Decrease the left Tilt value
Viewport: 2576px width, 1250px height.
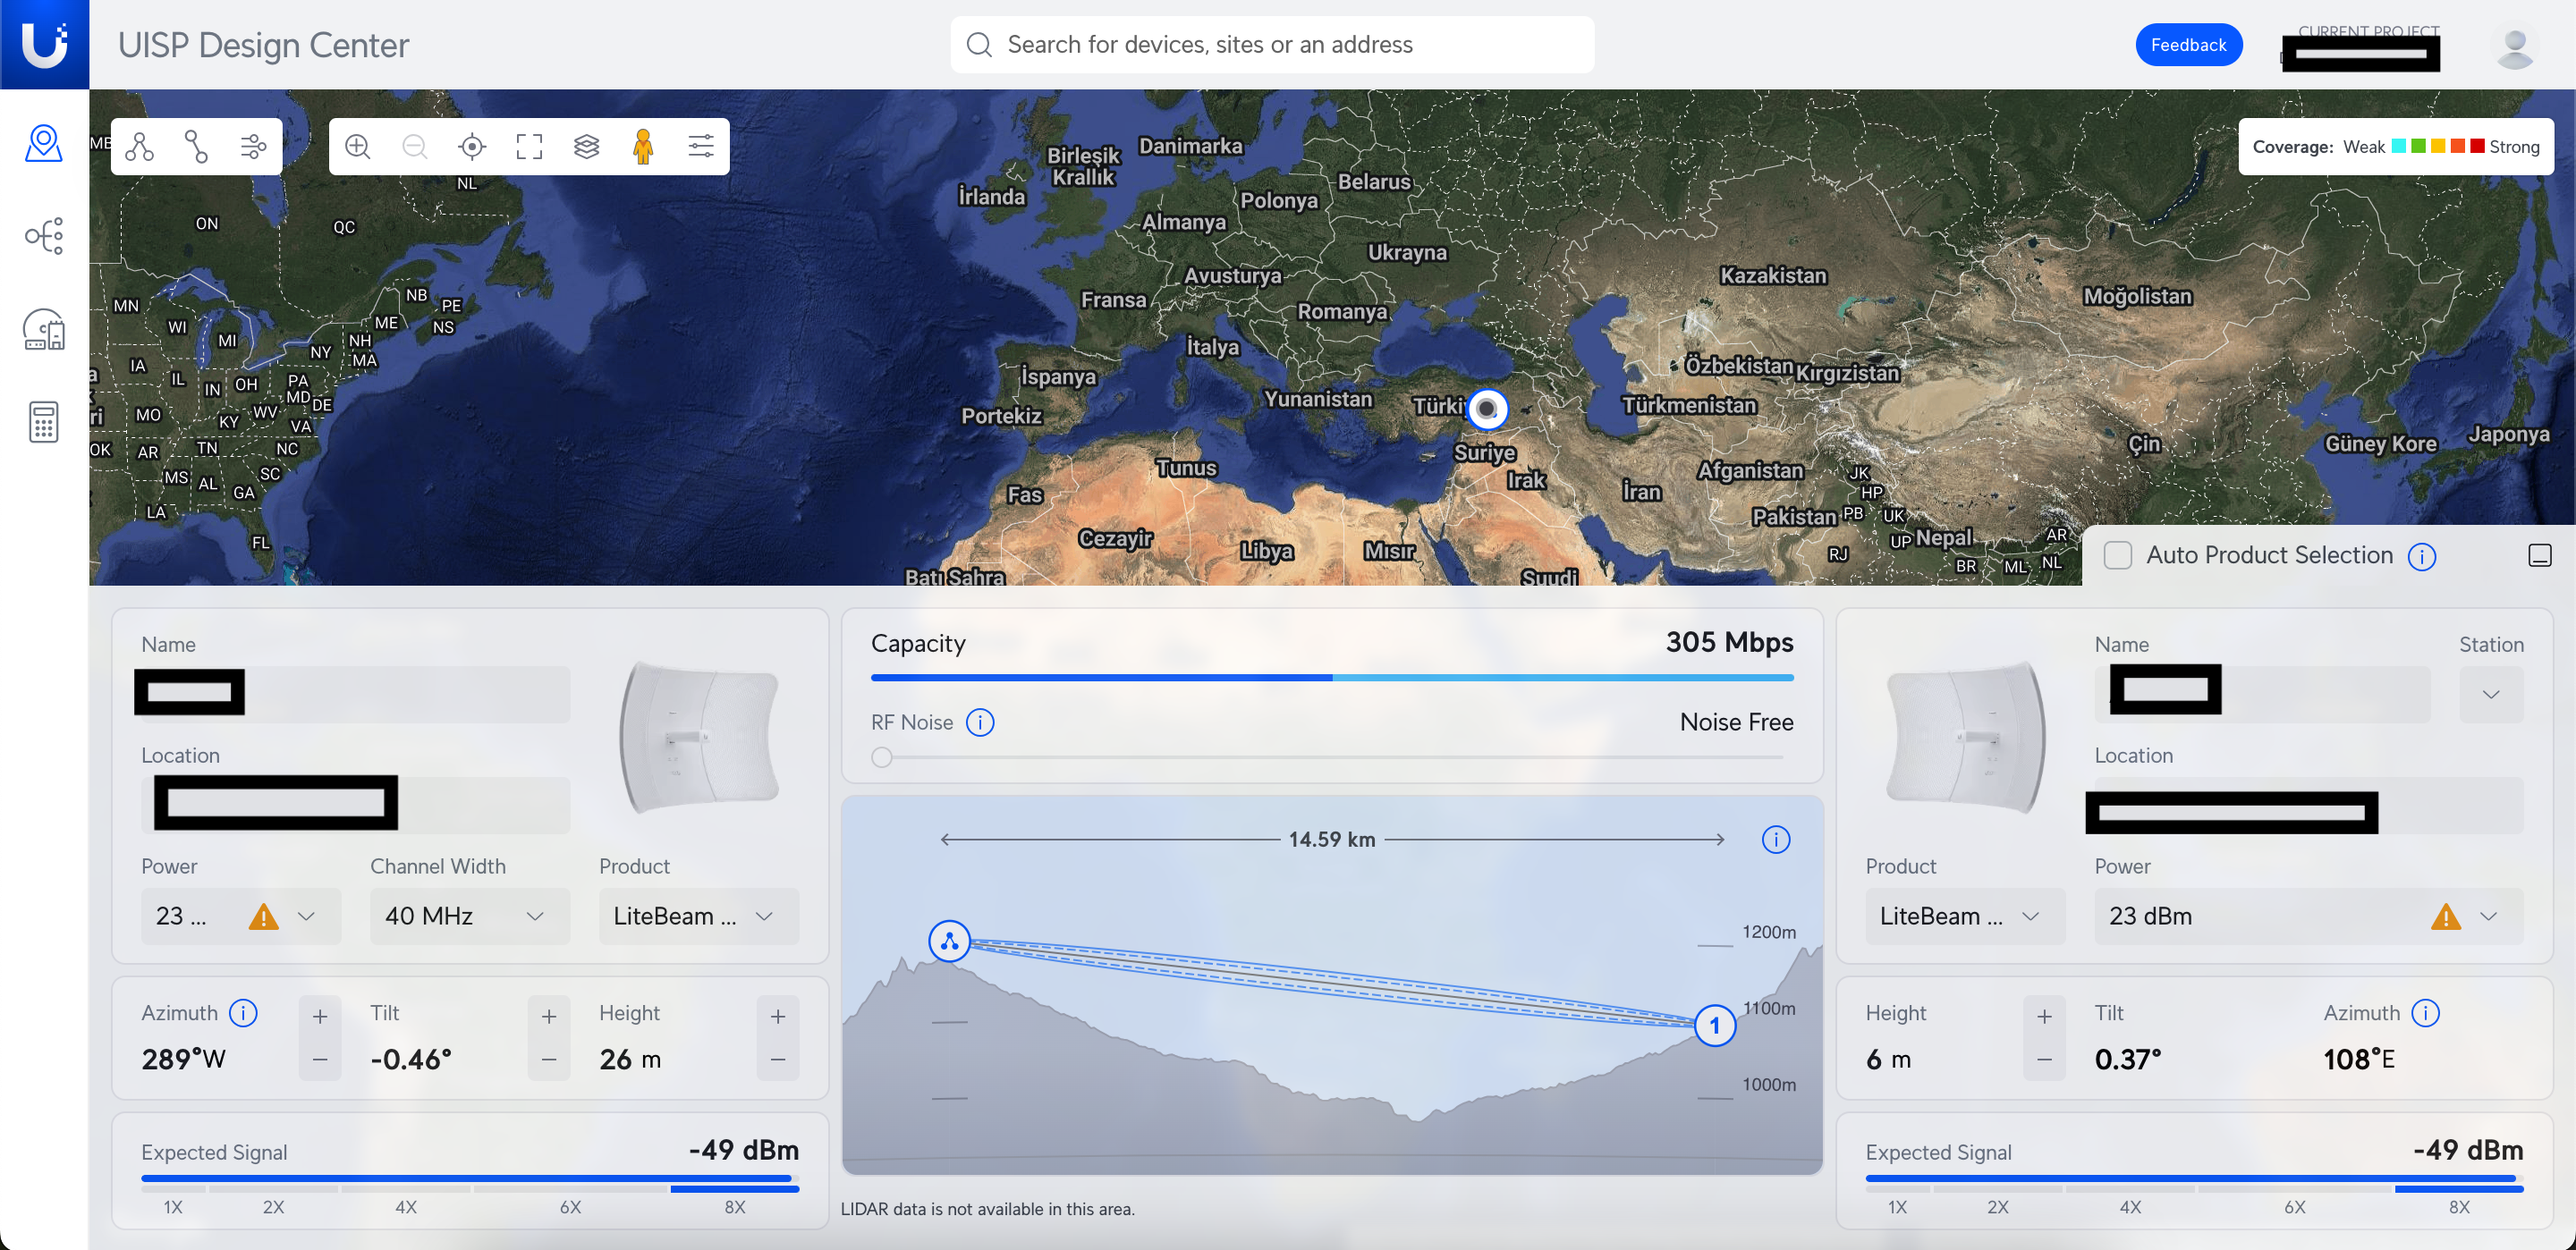[x=549, y=1059]
